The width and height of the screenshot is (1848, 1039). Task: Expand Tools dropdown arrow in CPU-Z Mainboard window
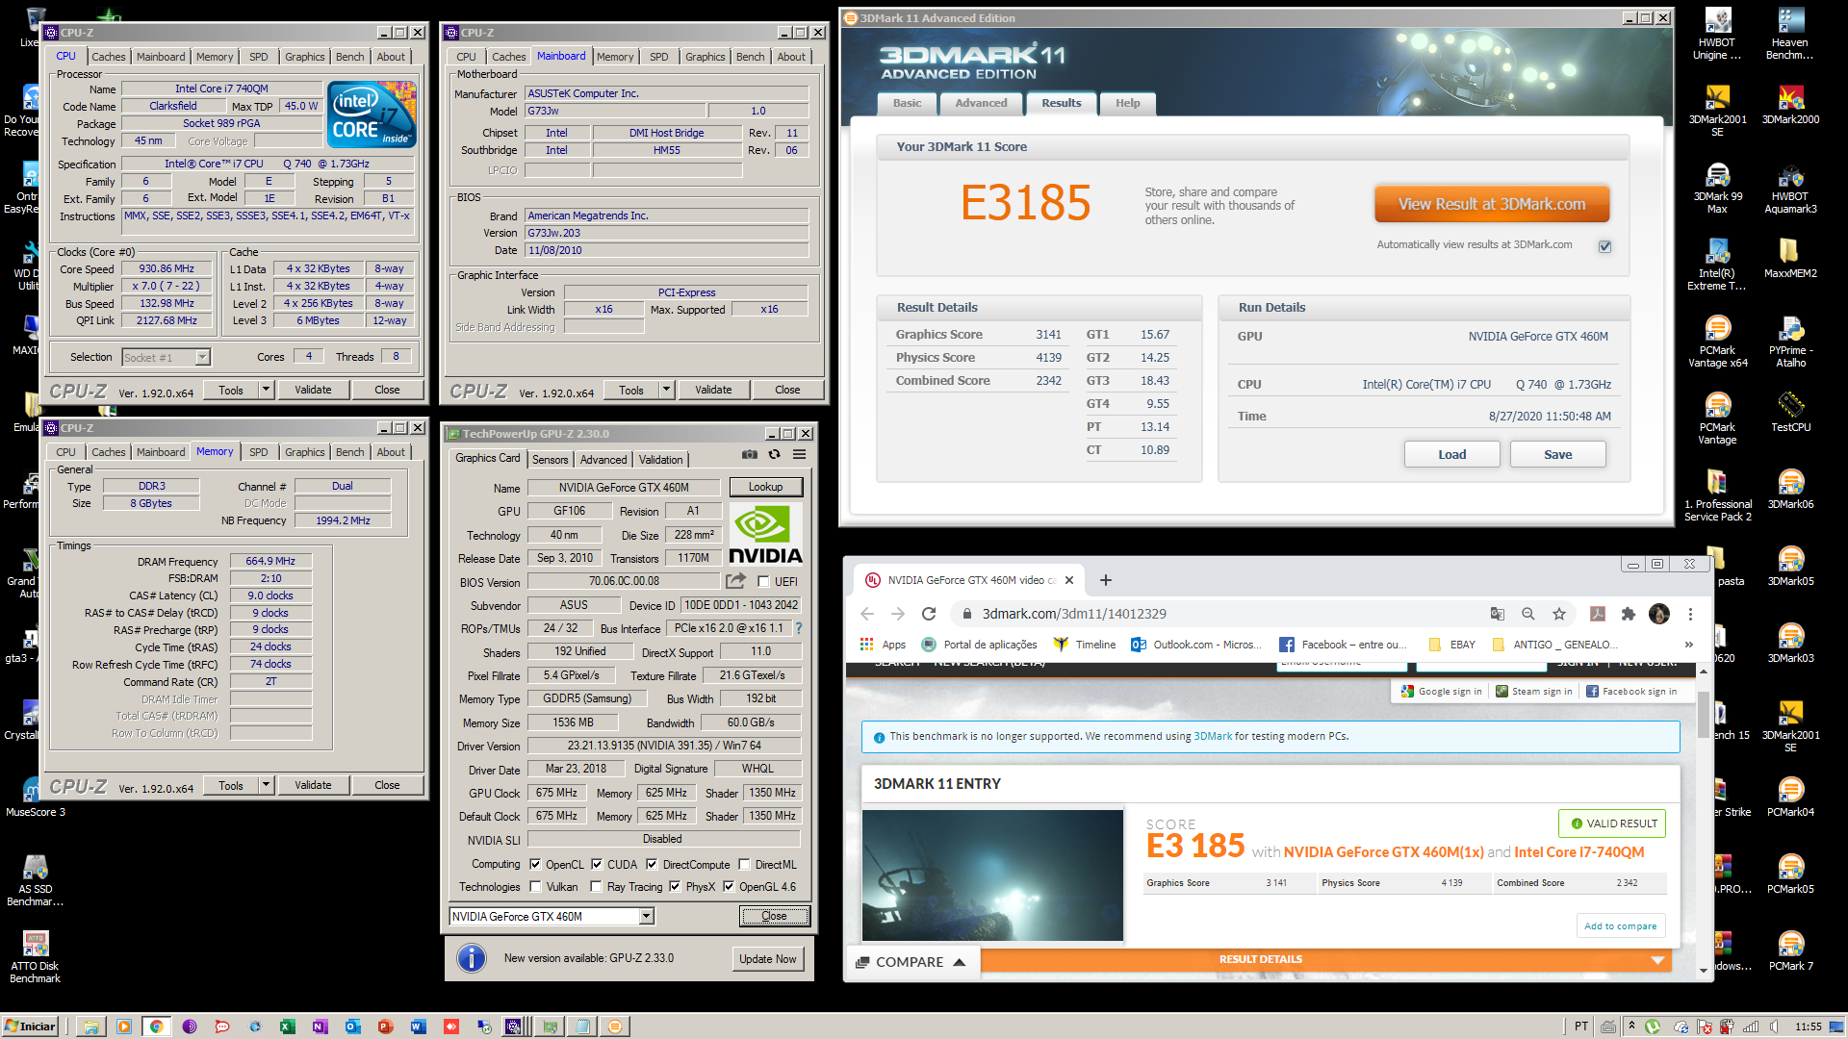tap(666, 390)
